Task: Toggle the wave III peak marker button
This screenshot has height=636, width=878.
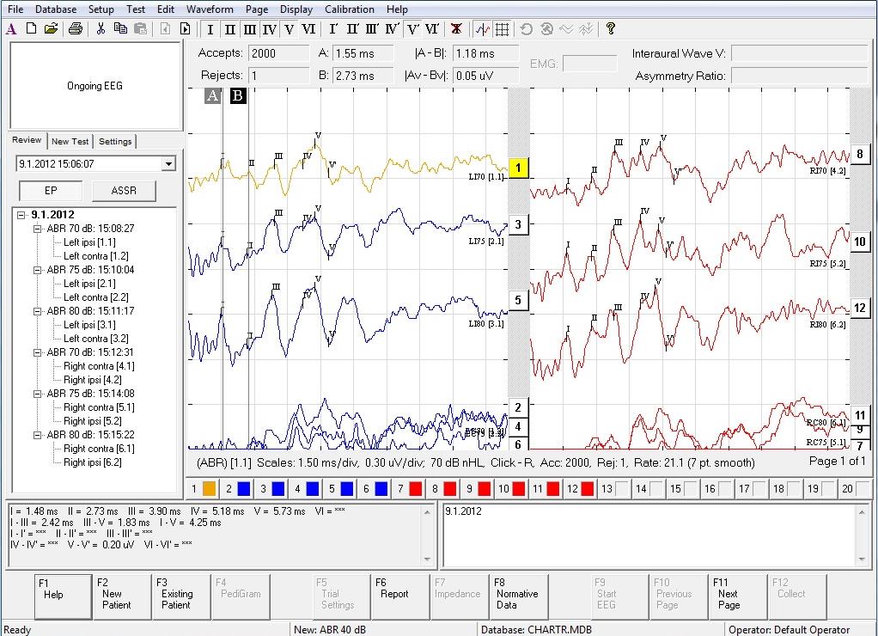Action: (x=250, y=29)
